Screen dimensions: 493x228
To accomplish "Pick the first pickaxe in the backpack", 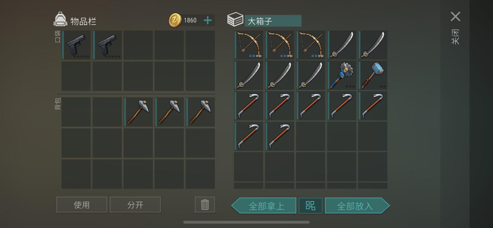I will coord(138,112).
